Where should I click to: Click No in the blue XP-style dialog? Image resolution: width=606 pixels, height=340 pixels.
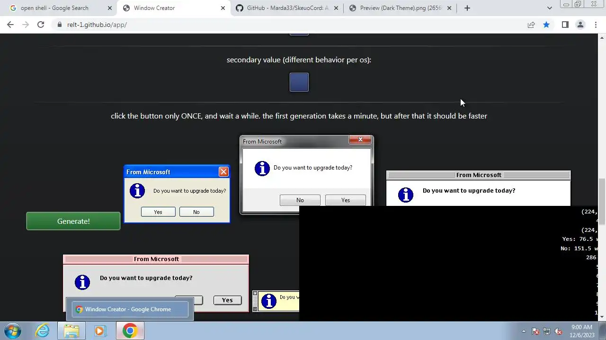(x=196, y=212)
